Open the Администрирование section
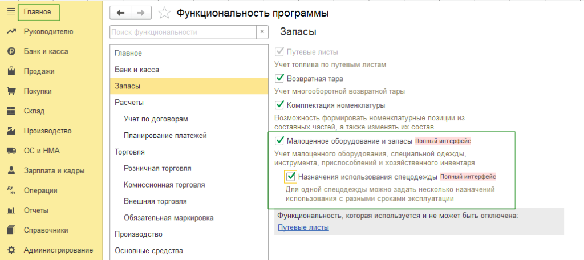The image size is (584, 260). (59, 250)
